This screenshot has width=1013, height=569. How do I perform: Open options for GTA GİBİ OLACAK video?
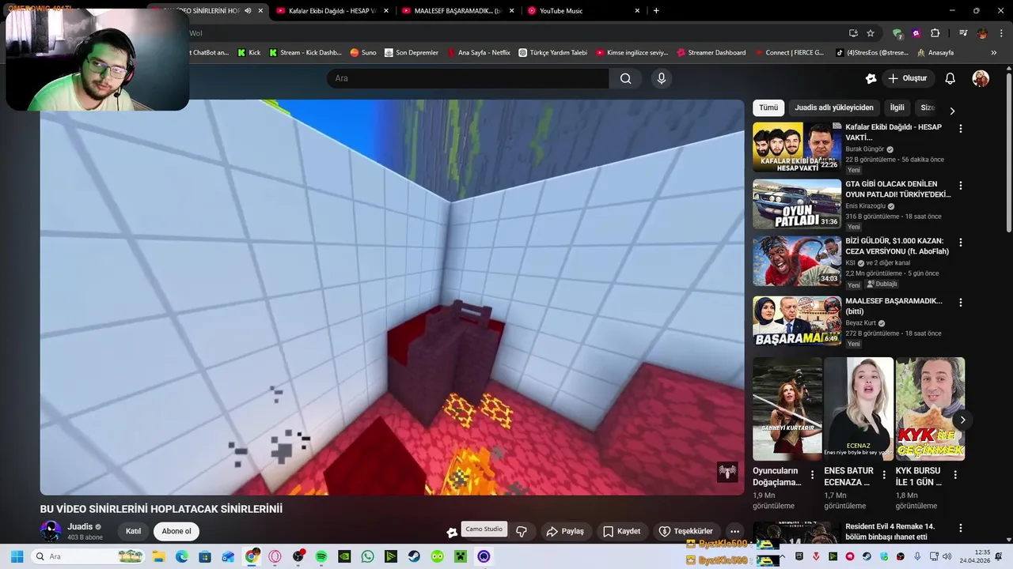point(961,186)
